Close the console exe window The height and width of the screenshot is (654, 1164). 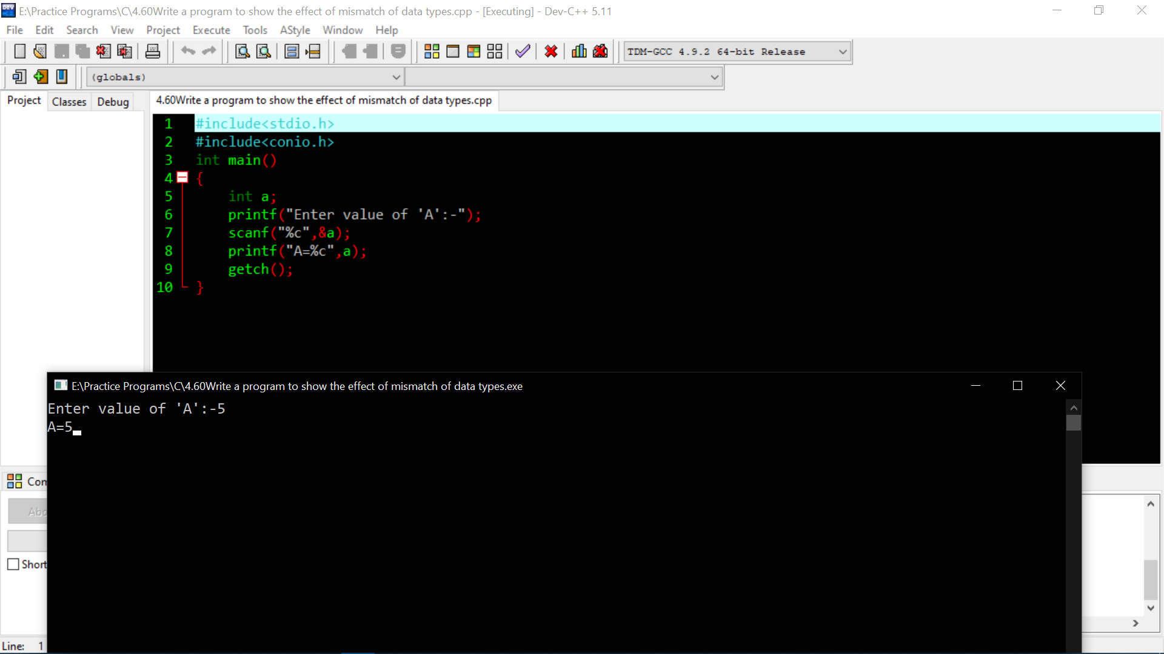click(x=1060, y=386)
